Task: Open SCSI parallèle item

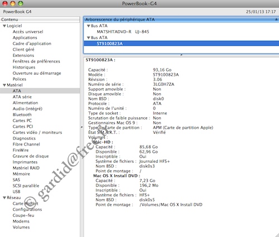Action: [x=26, y=186]
